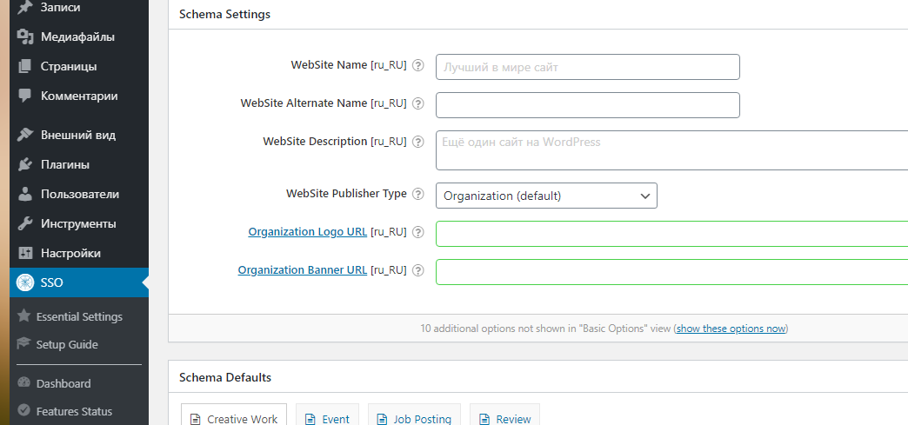Open the Медиафайлы menu item

pyautogui.click(x=79, y=37)
